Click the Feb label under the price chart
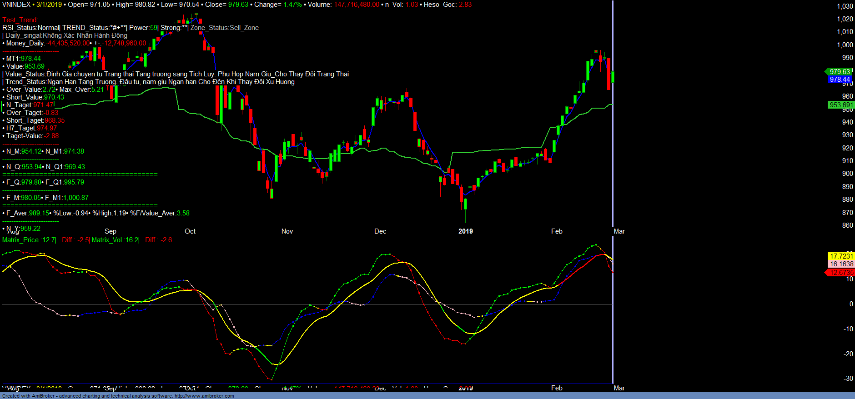This screenshot has height=399, width=855. click(x=557, y=231)
